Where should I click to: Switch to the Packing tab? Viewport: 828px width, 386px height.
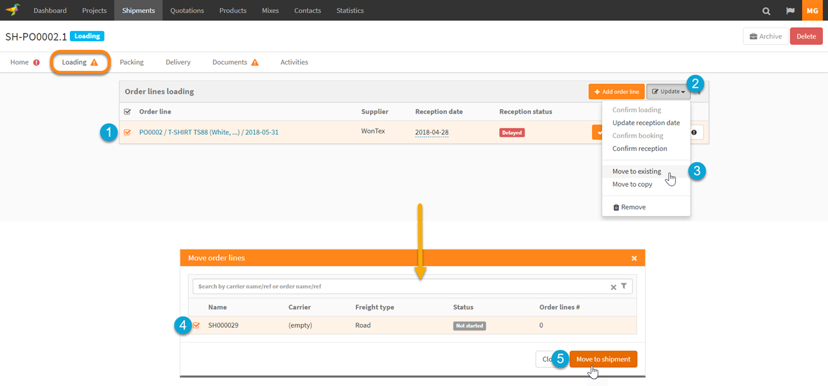click(x=131, y=63)
